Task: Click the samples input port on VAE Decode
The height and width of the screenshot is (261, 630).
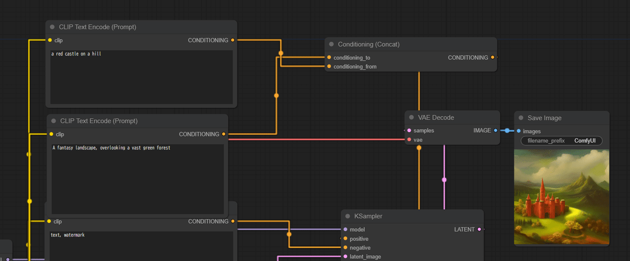Action: click(x=409, y=130)
